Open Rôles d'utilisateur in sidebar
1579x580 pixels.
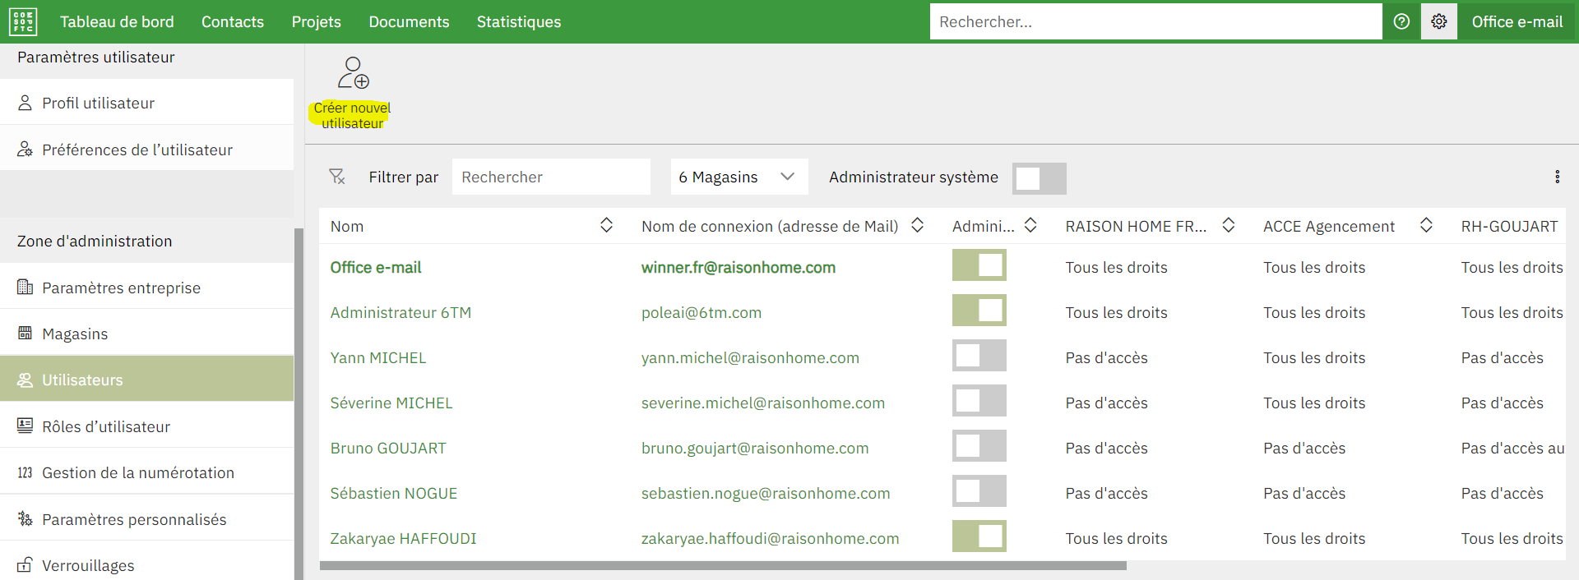106,426
